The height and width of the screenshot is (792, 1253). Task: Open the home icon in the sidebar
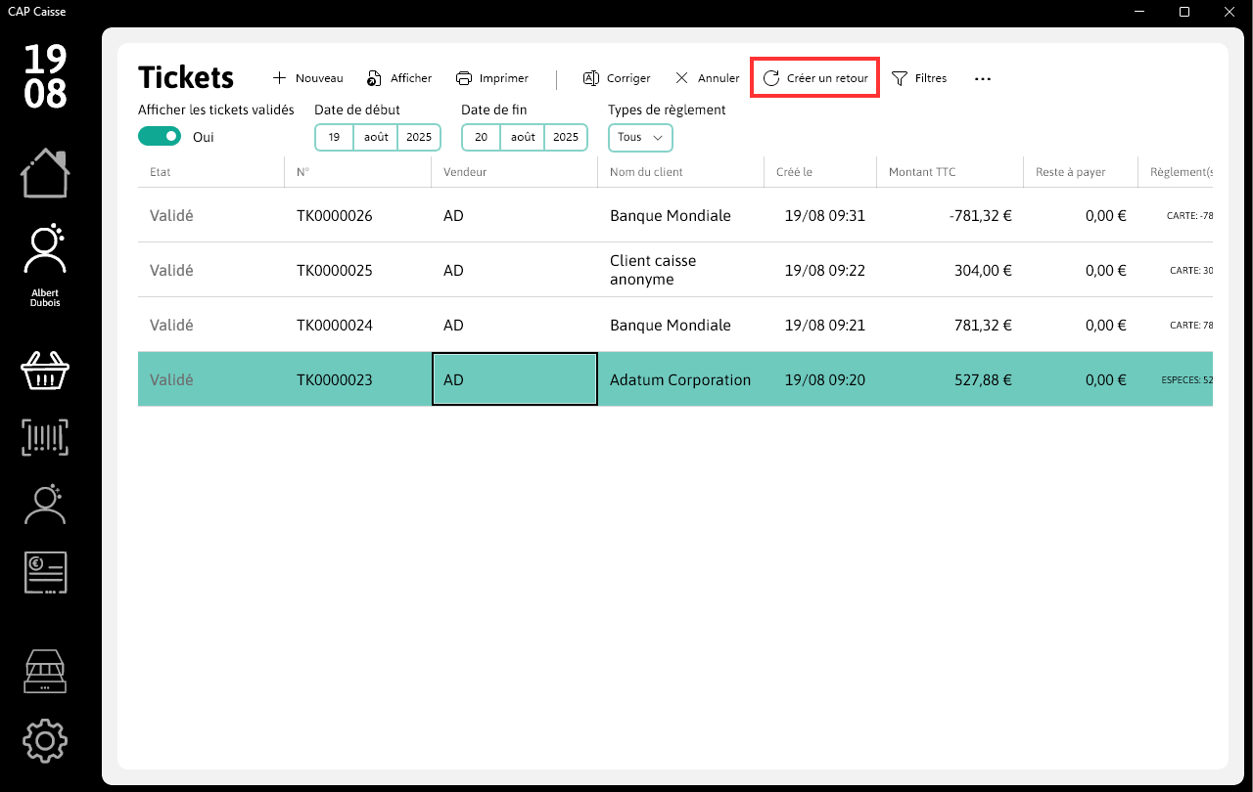[45, 174]
